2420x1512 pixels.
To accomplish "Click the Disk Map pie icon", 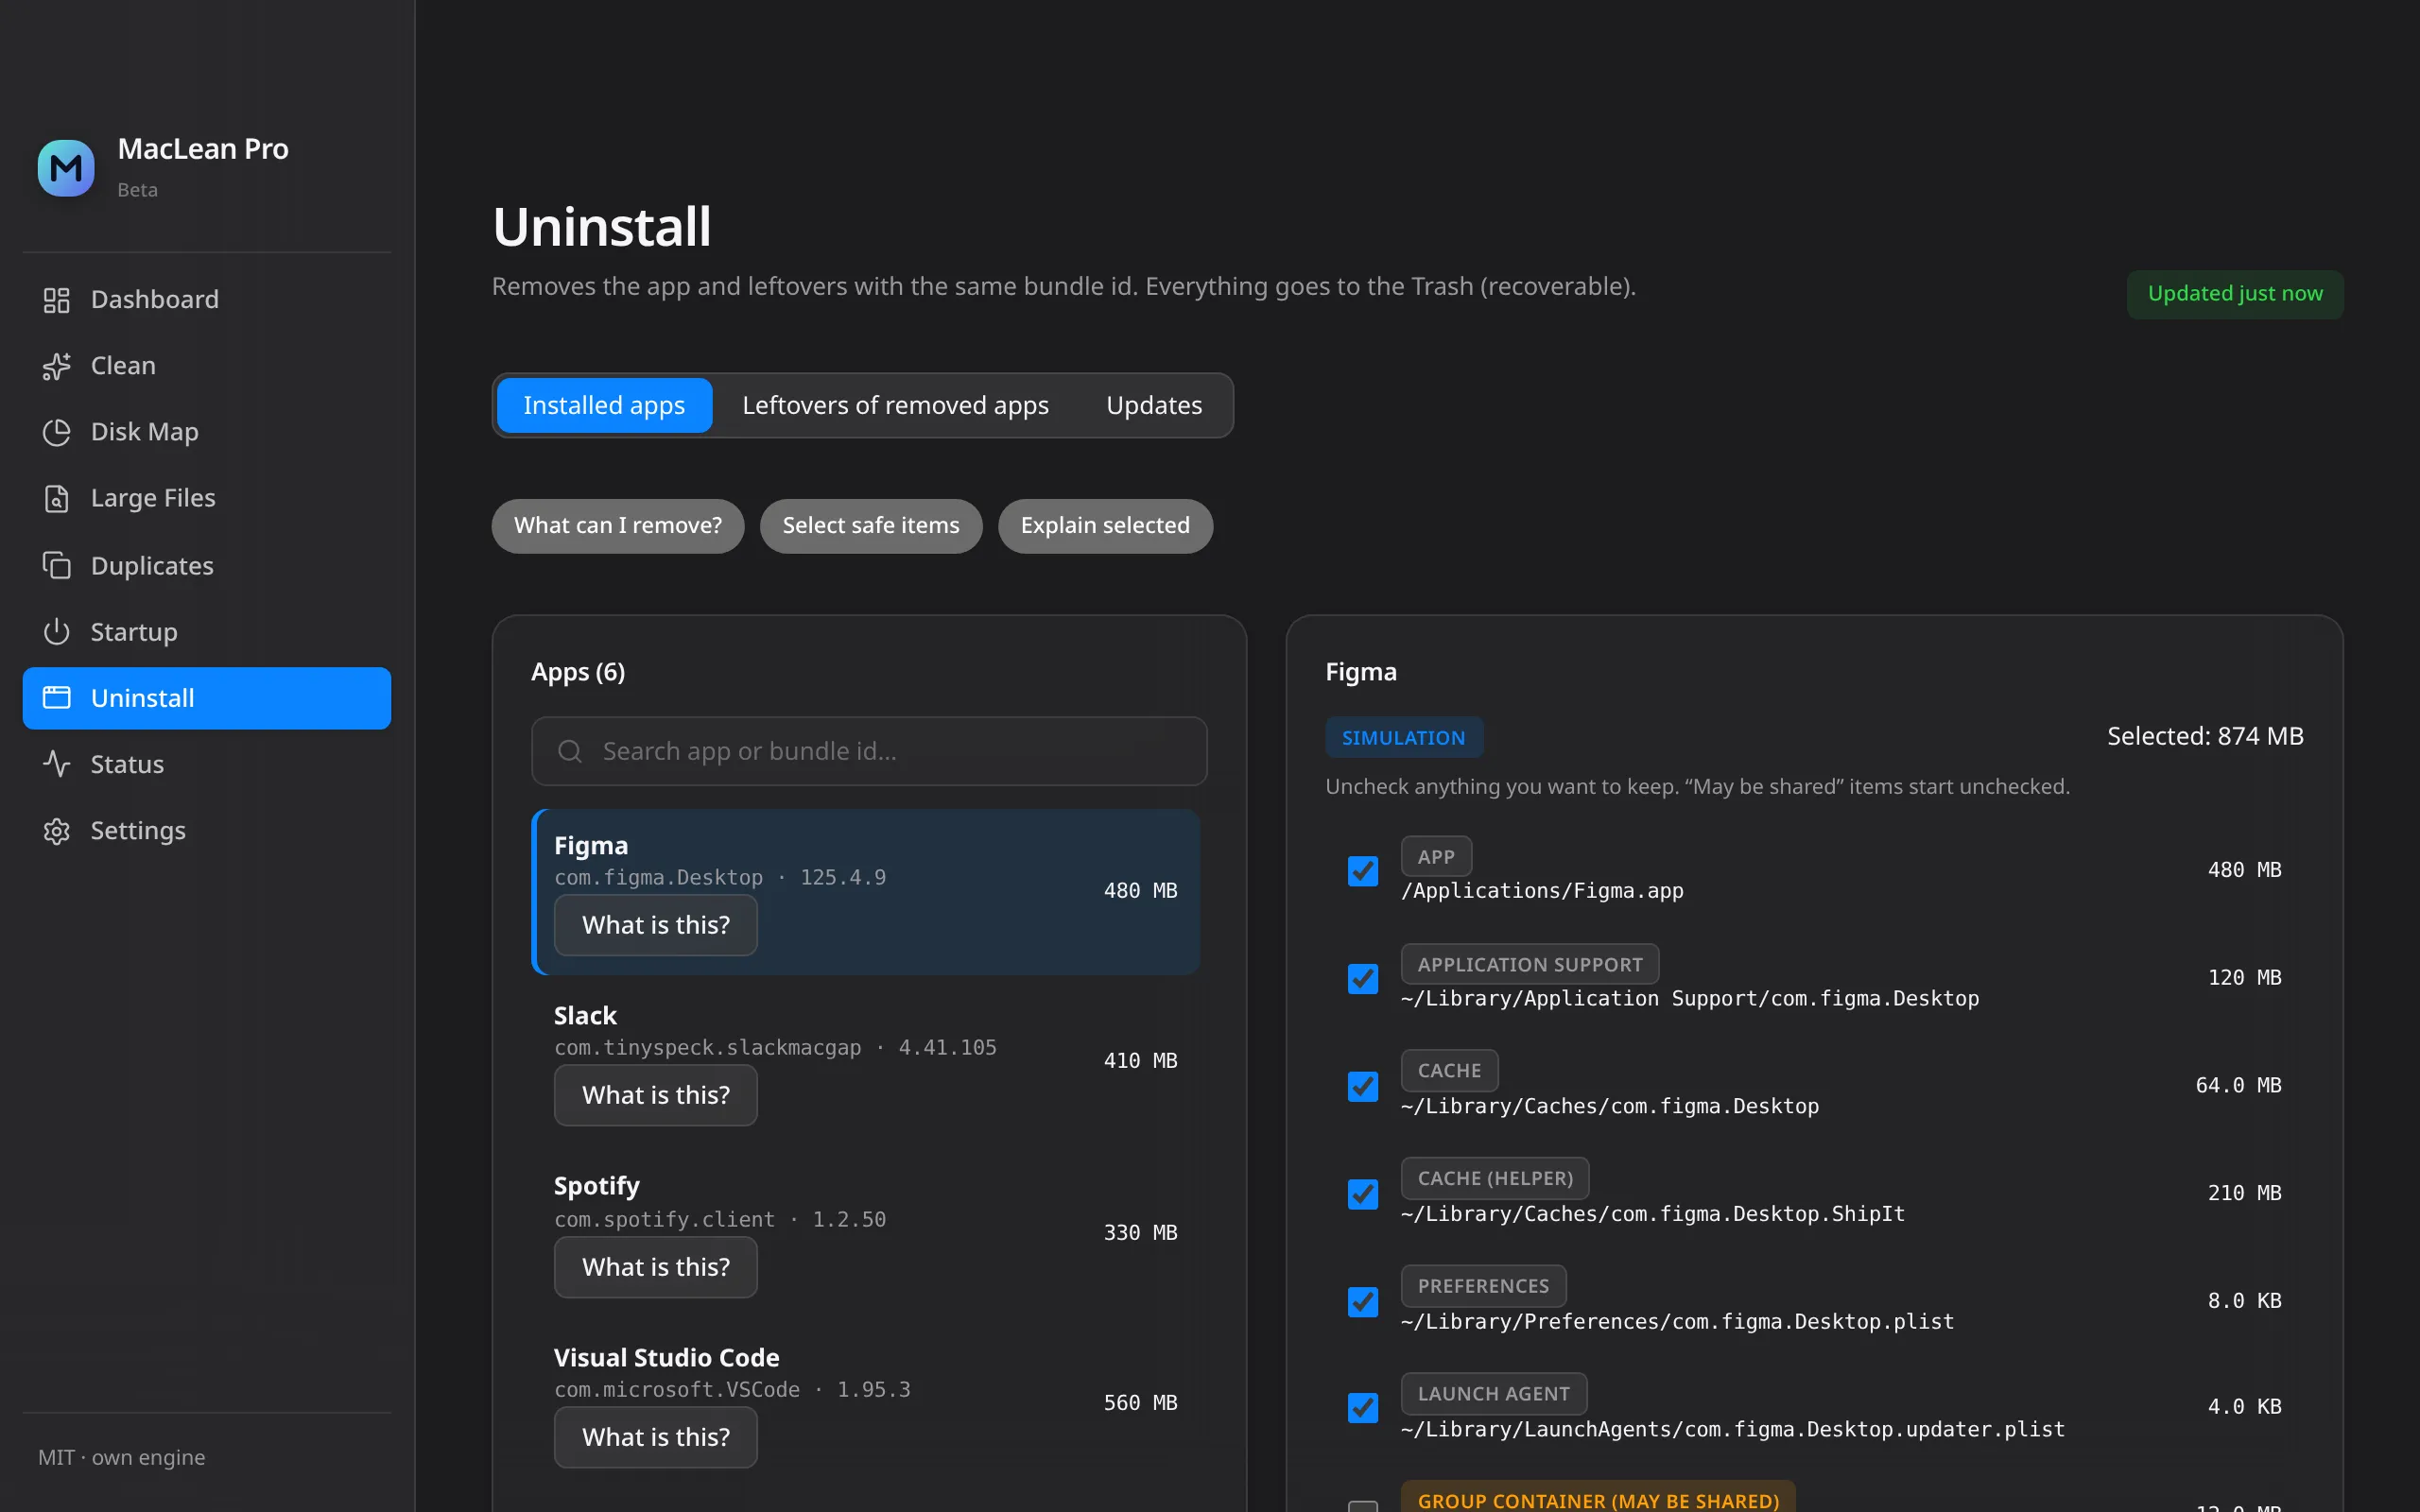I will coord(56,432).
